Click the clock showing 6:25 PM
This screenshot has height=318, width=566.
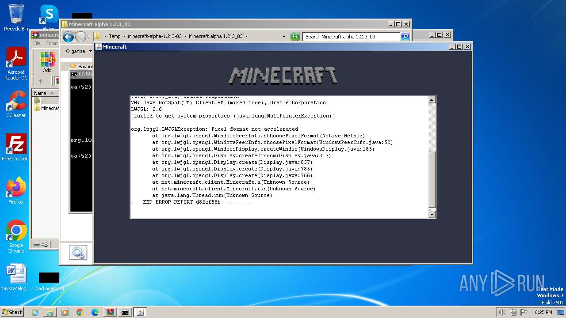[543, 312]
